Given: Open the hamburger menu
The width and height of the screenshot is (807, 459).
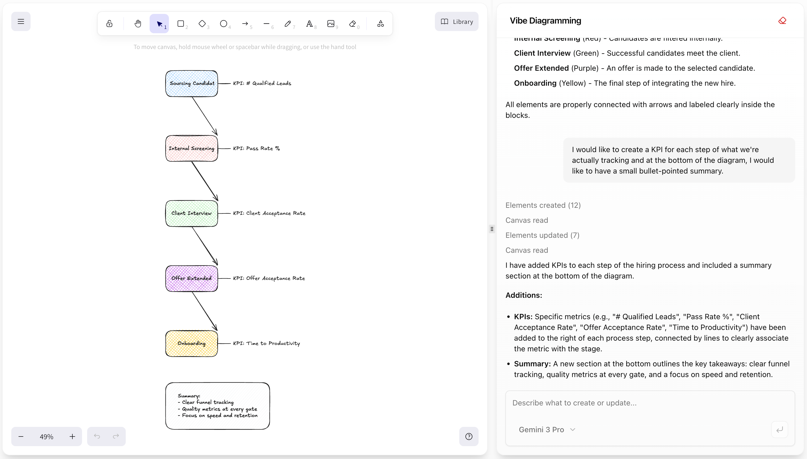Looking at the screenshot, I should pos(21,21).
